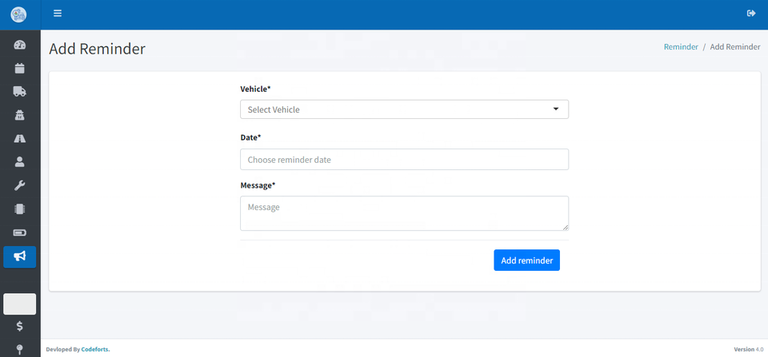The width and height of the screenshot is (768, 357).
Task: Go to Reminder via the breadcrumb link
Action: point(680,47)
